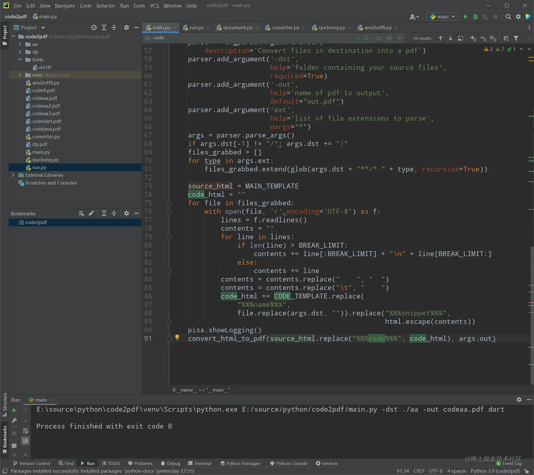This screenshot has width=534, height=475.
Task: Start debugging with the bug icon
Action: tap(475, 17)
